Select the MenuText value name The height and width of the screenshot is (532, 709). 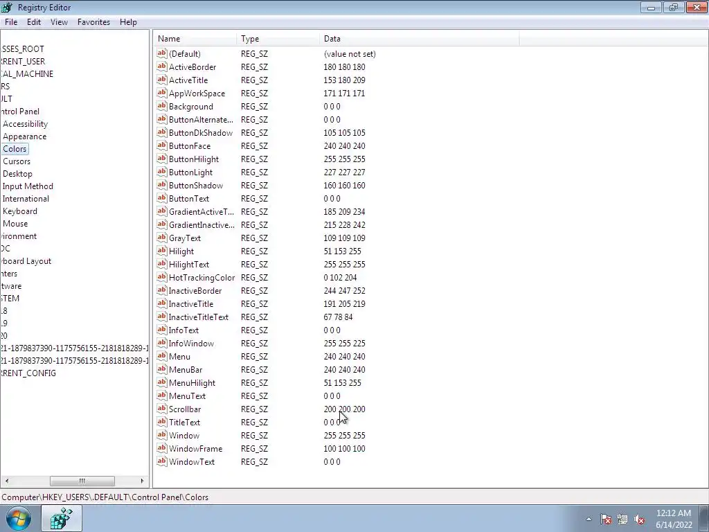click(x=187, y=396)
